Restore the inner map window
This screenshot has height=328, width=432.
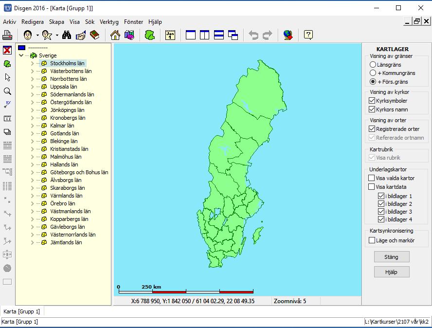[x=417, y=21]
